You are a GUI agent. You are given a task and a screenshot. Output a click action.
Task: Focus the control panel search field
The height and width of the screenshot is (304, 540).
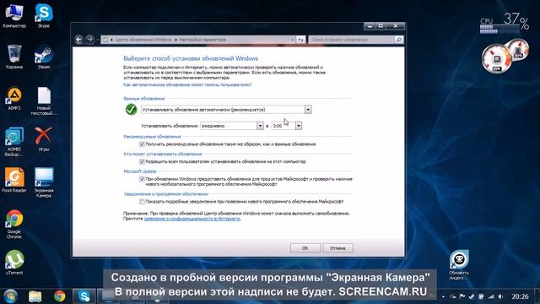coord(351,40)
